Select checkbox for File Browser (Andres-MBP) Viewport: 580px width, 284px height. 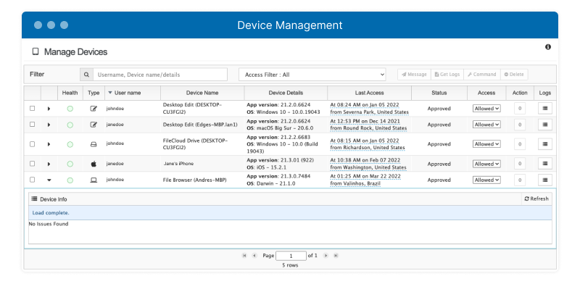pyautogui.click(x=32, y=180)
